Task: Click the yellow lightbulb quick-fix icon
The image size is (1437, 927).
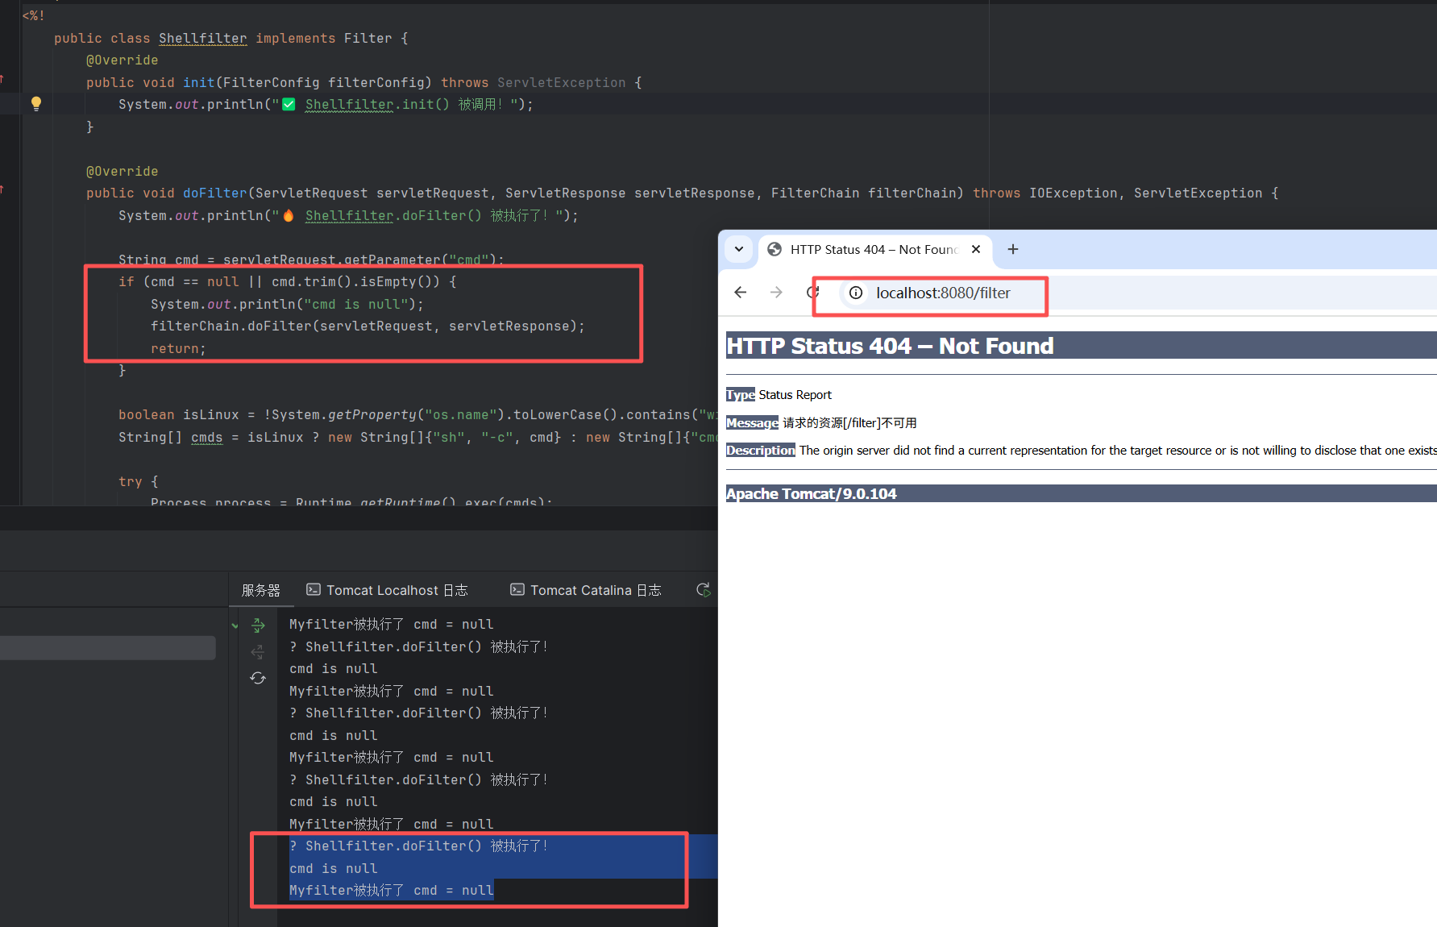Action: coord(35,103)
